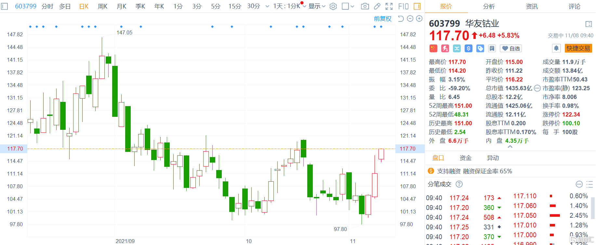Zoom out the K-line chart
Viewport: 596px width, 245px height.
pos(410,18)
